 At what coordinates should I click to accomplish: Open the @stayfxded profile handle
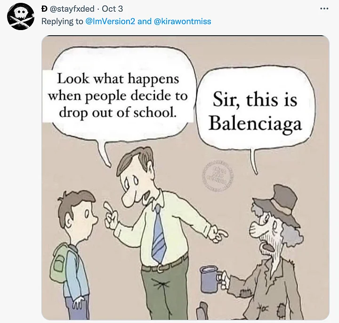coord(72,9)
